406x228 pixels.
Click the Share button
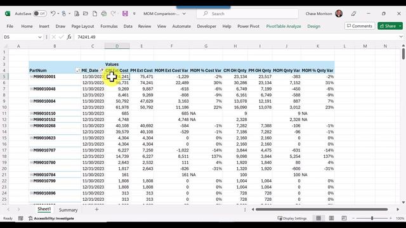(x=388, y=26)
